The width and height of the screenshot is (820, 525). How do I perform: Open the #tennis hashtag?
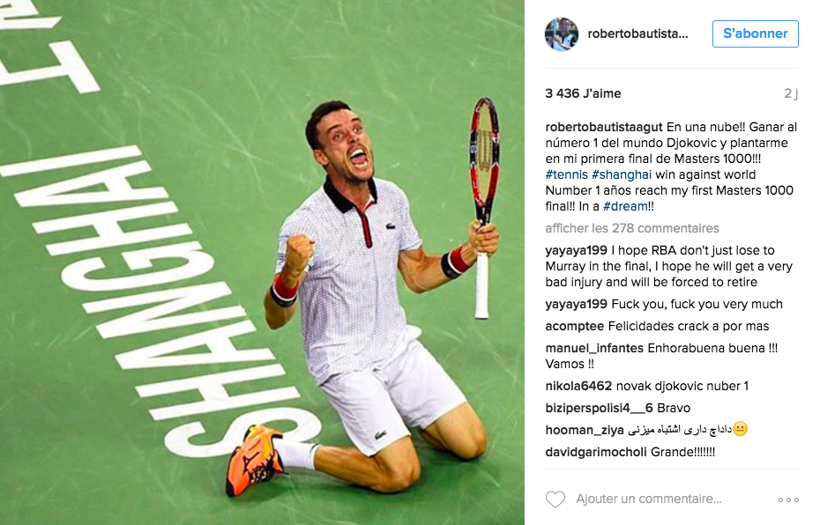pyautogui.click(x=566, y=174)
